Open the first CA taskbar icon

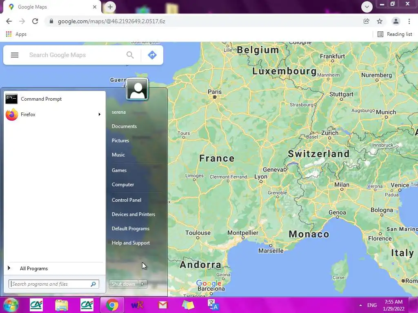click(x=36, y=305)
